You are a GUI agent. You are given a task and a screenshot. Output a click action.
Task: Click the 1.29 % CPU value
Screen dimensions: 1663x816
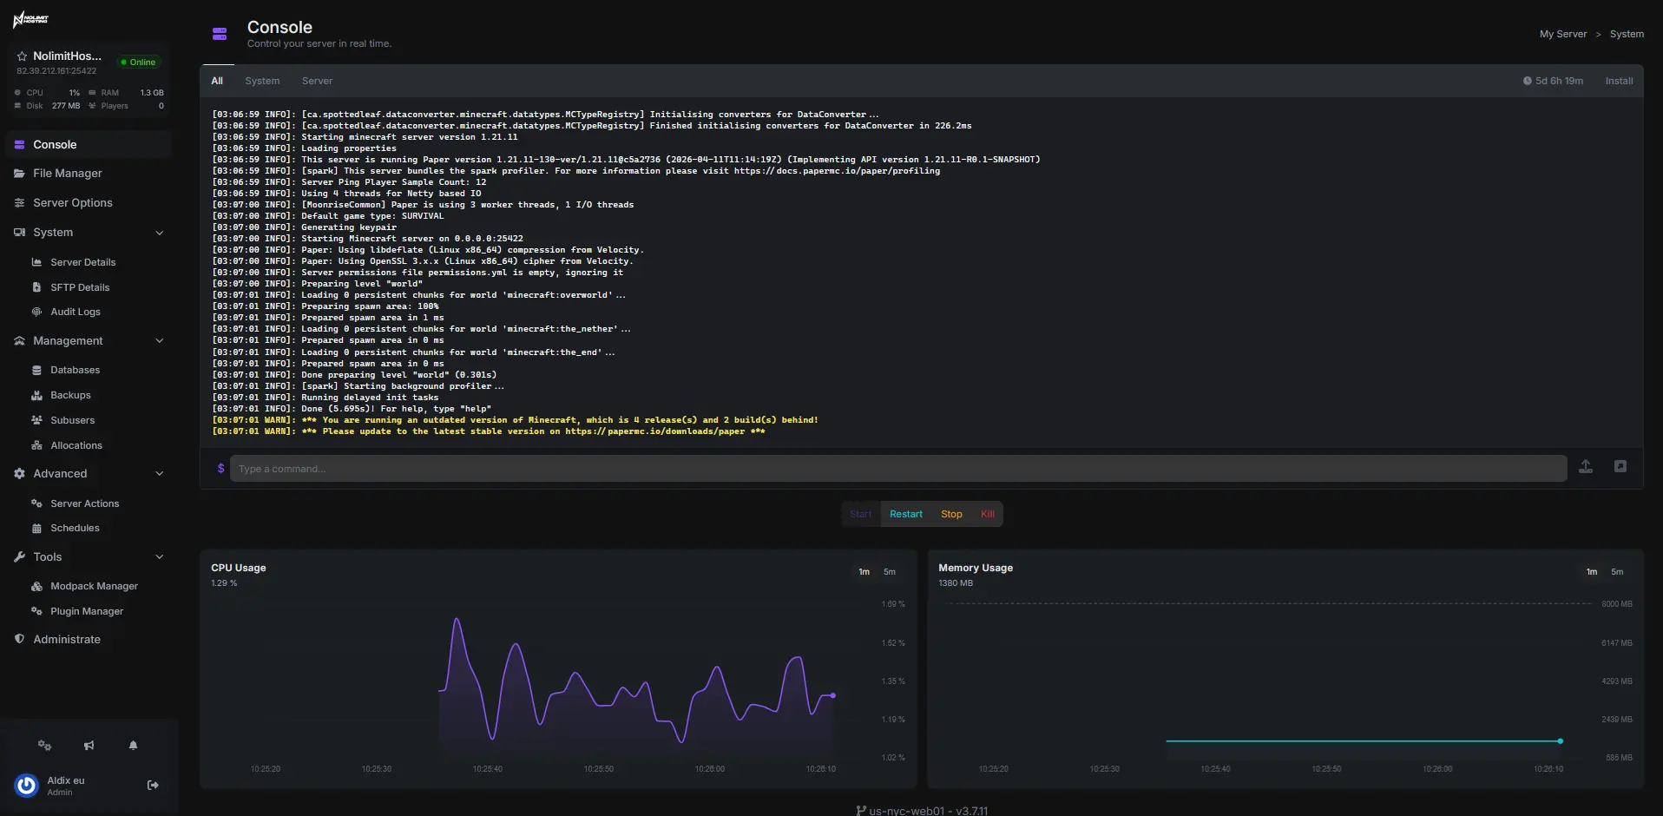(224, 583)
